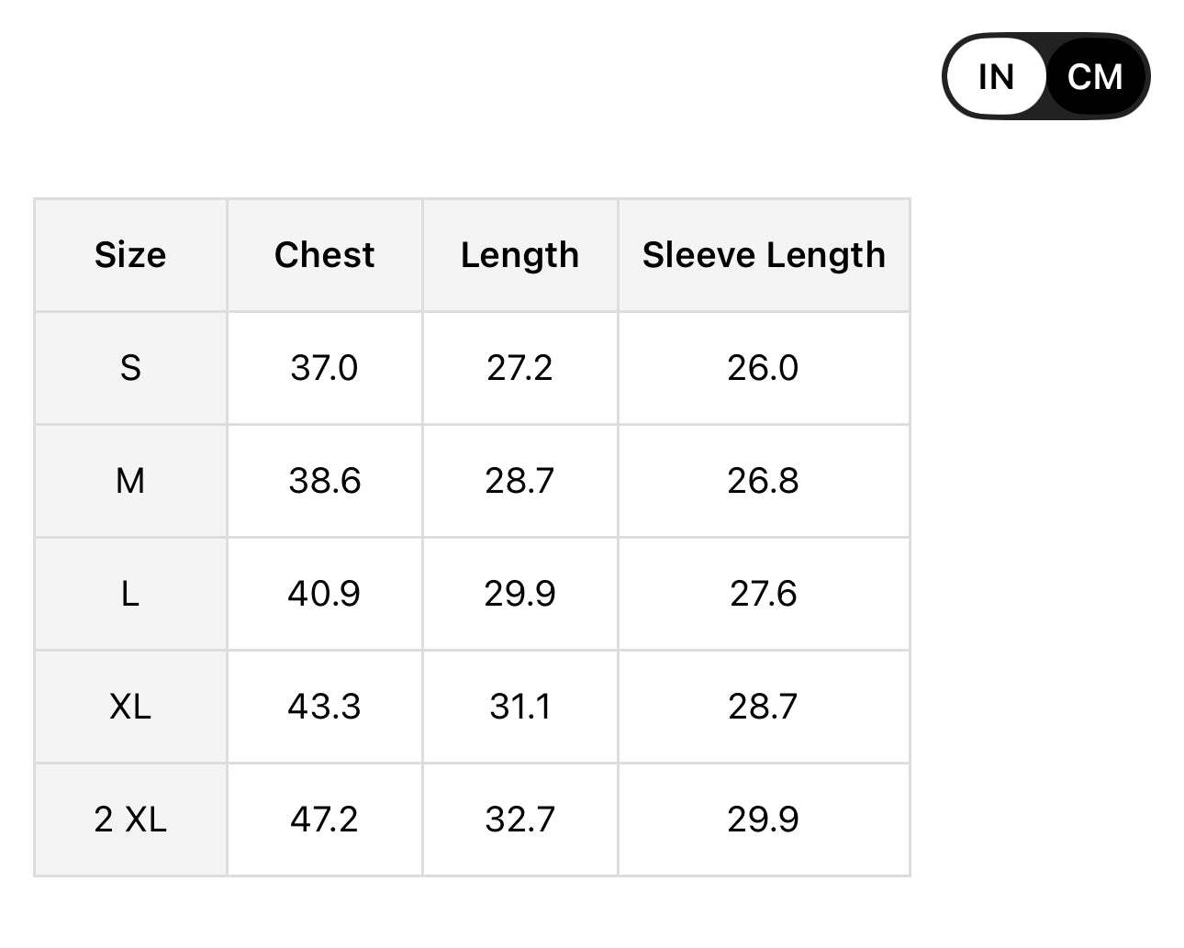Select the 2 XL size row label
This screenshot has height=948, width=1184.
[x=130, y=820]
